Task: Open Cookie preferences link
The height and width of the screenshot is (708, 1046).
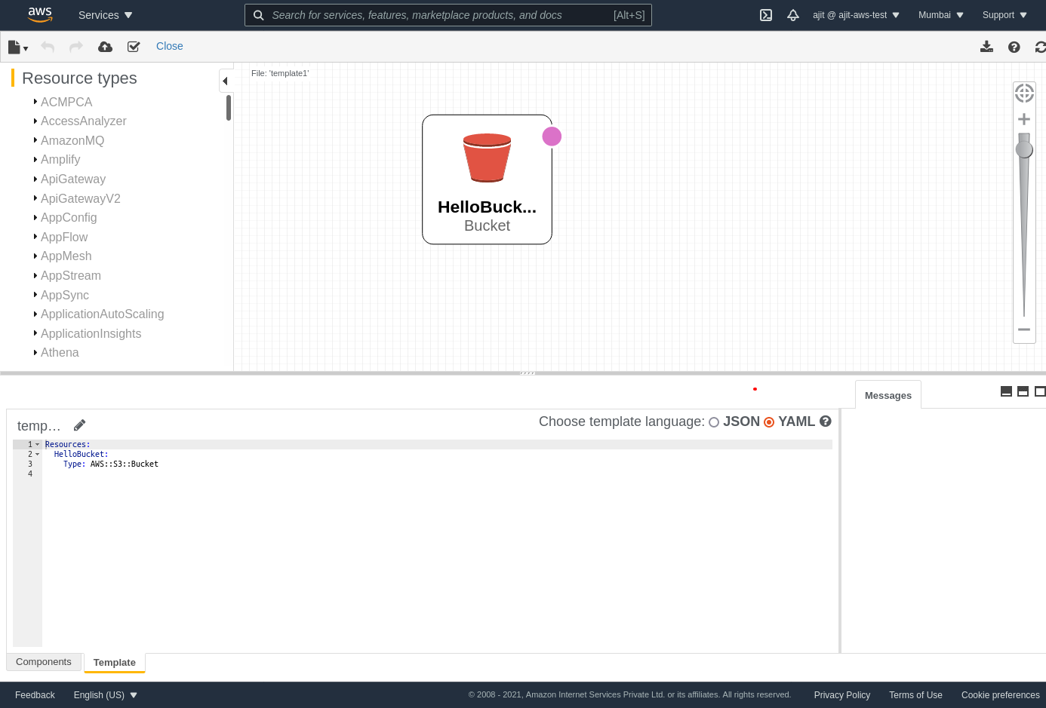Action: 1001,695
